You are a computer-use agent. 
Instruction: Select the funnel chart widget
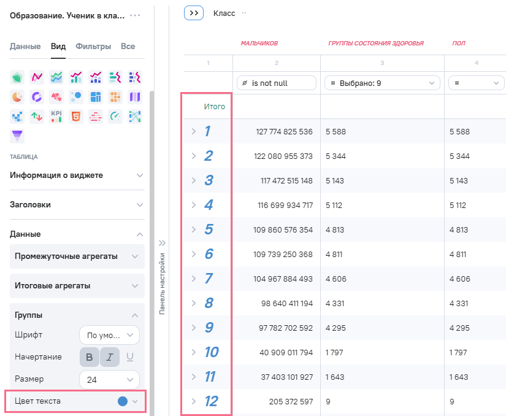click(x=17, y=136)
